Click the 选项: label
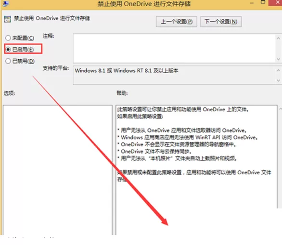 [x=9, y=93]
